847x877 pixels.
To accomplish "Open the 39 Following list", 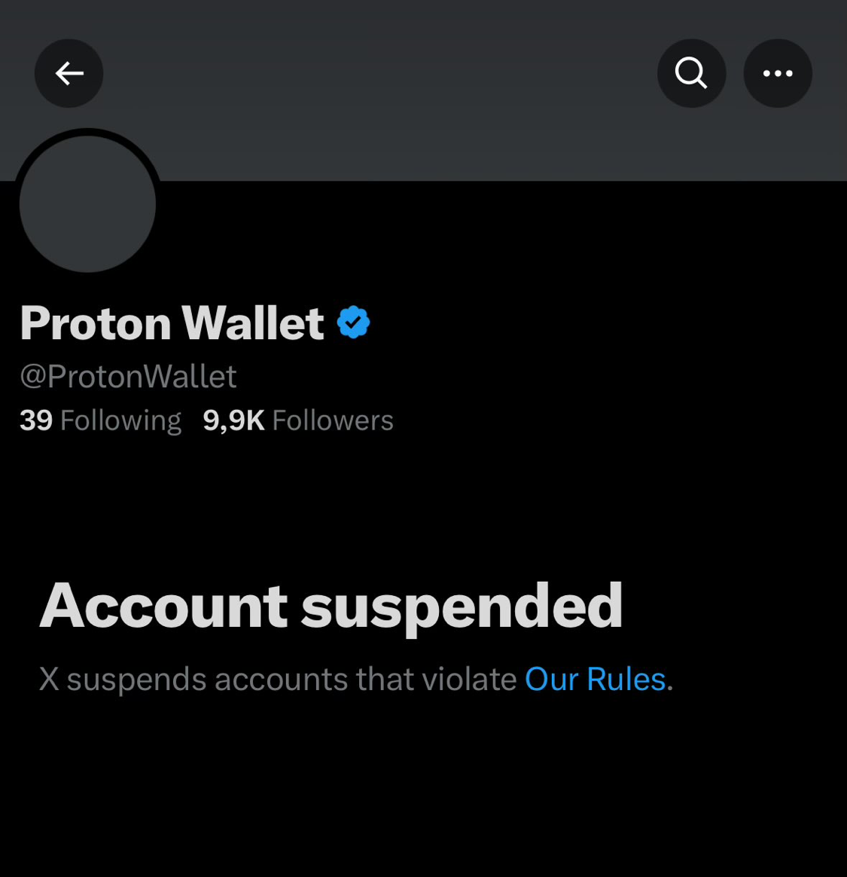I will coord(101,420).
